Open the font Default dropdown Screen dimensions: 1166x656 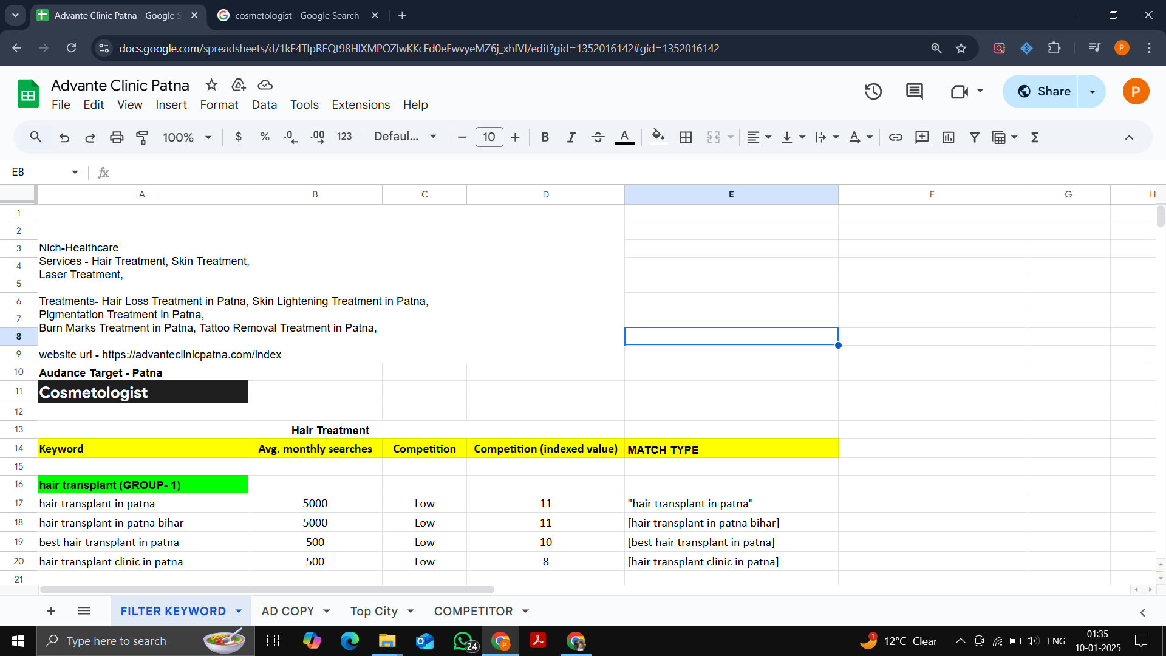click(405, 137)
